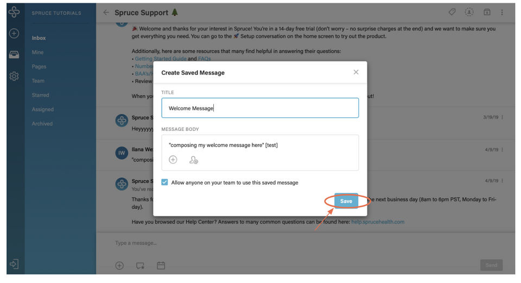Open the options menu for the 3/19/19 message
The width and height of the screenshot is (521, 283).
coord(503,117)
